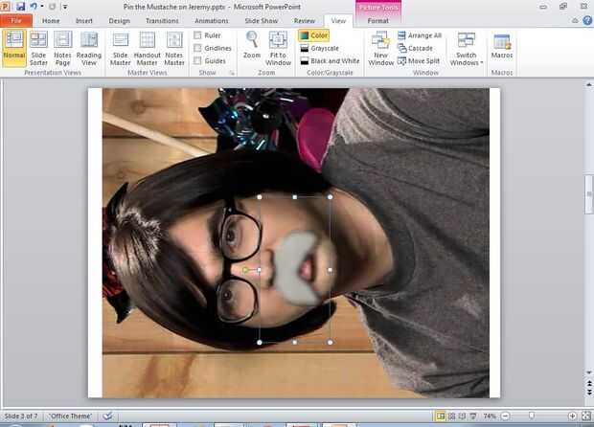594x427 pixels.
Task: Open Handout Master view
Action: click(147, 48)
